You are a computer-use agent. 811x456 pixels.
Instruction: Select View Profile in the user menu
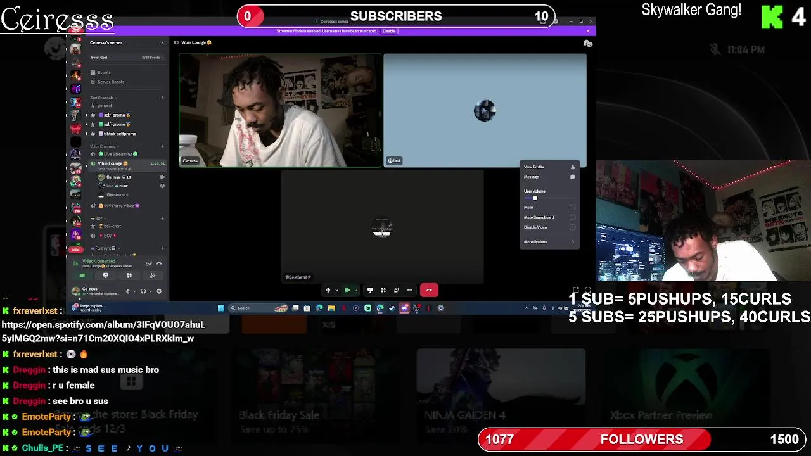549,167
